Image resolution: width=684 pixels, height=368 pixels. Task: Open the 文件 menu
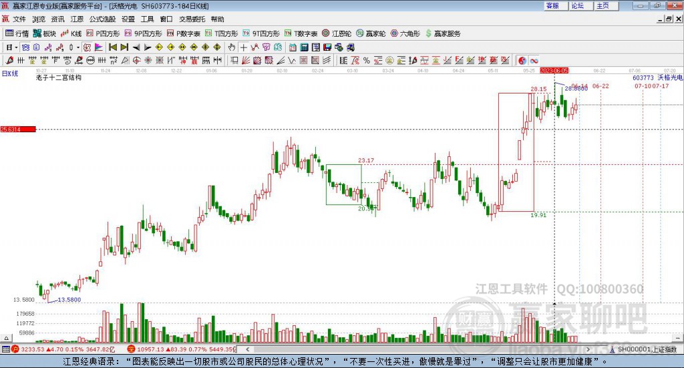[x=19, y=19]
